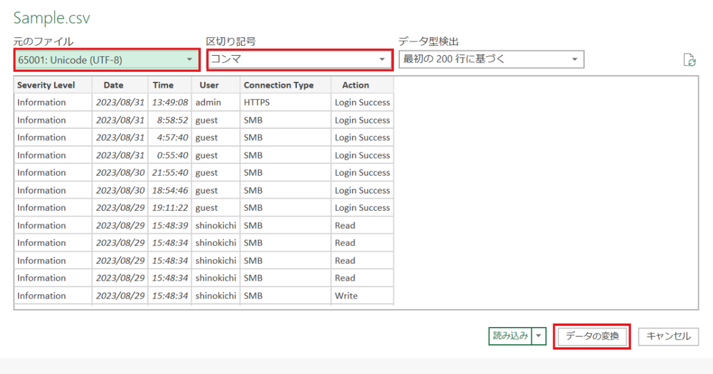The image size is (713, 374).
Task: Open the delimiter コンマ dropdown
Action: [x=299, y=59]
